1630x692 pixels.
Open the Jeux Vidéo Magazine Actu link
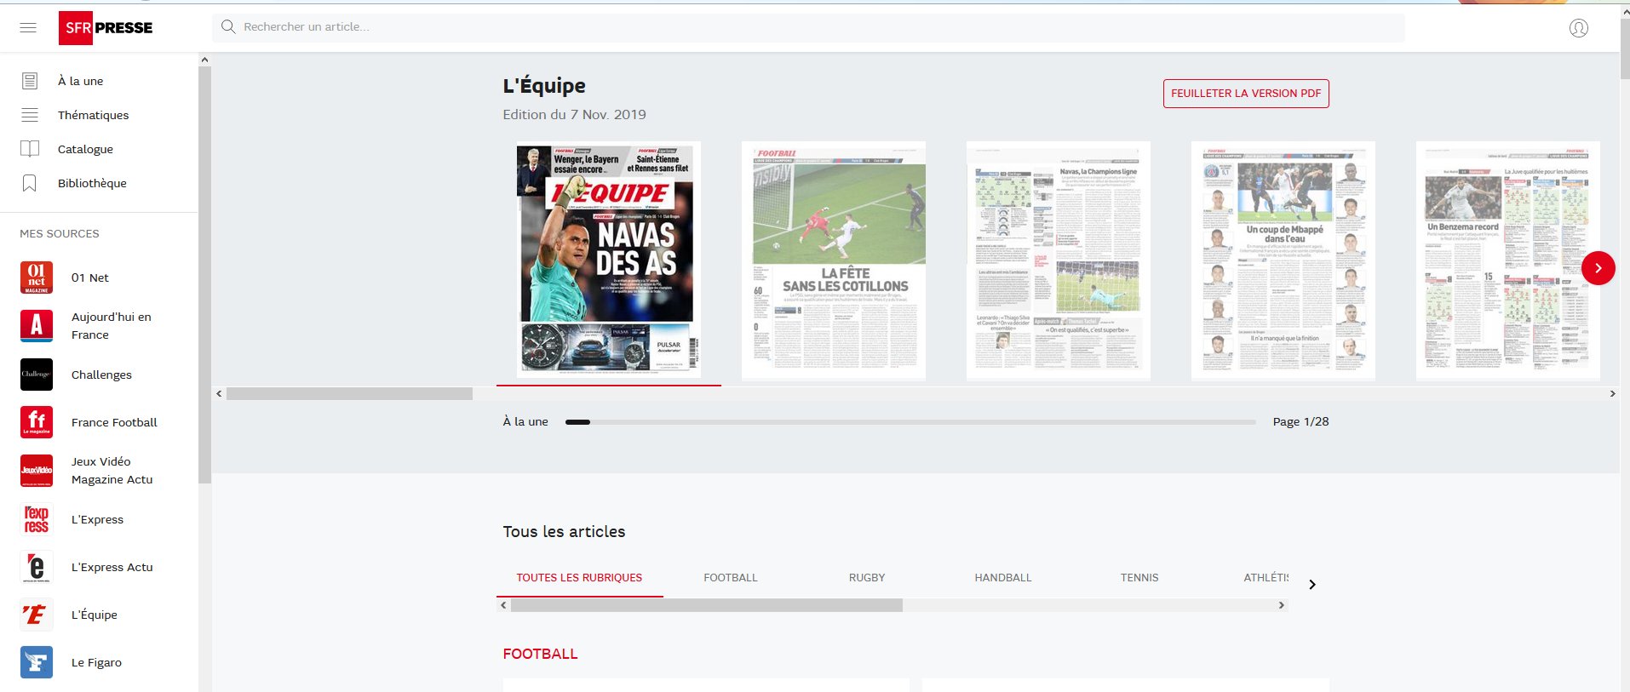(x=112, y=470)
